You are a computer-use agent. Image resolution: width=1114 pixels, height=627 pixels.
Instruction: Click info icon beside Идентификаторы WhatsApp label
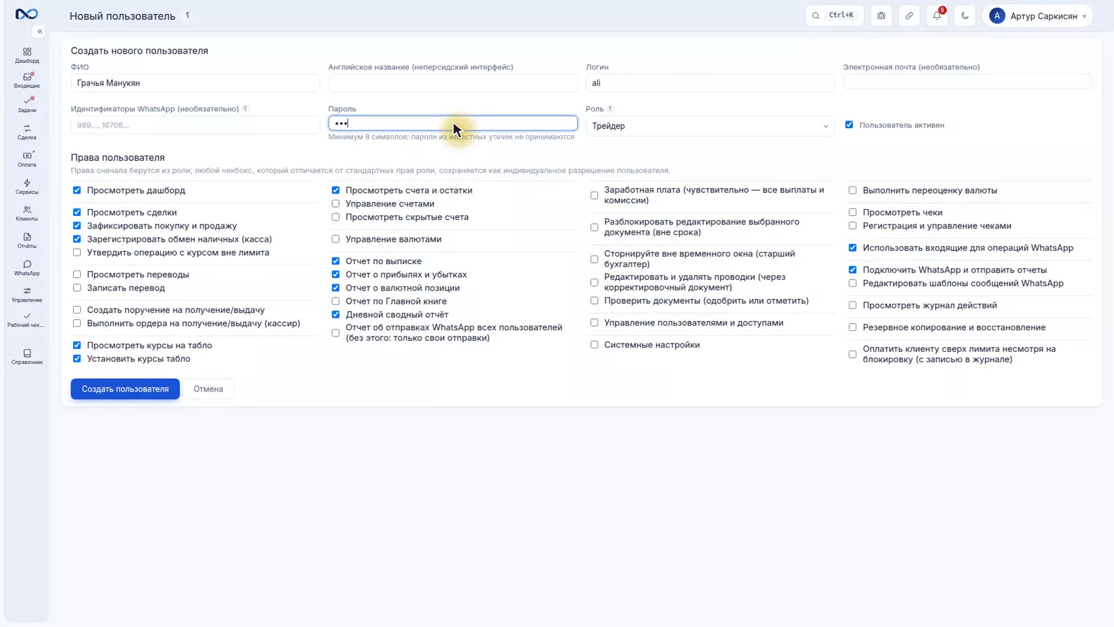245,109
